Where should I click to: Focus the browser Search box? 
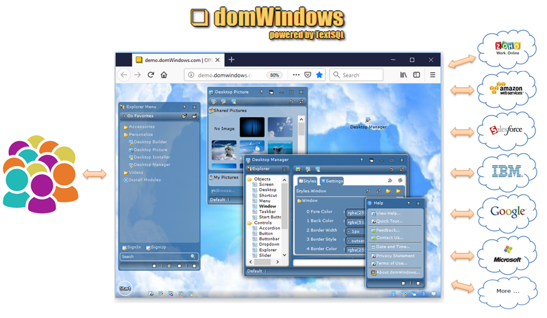pos(356,75)
